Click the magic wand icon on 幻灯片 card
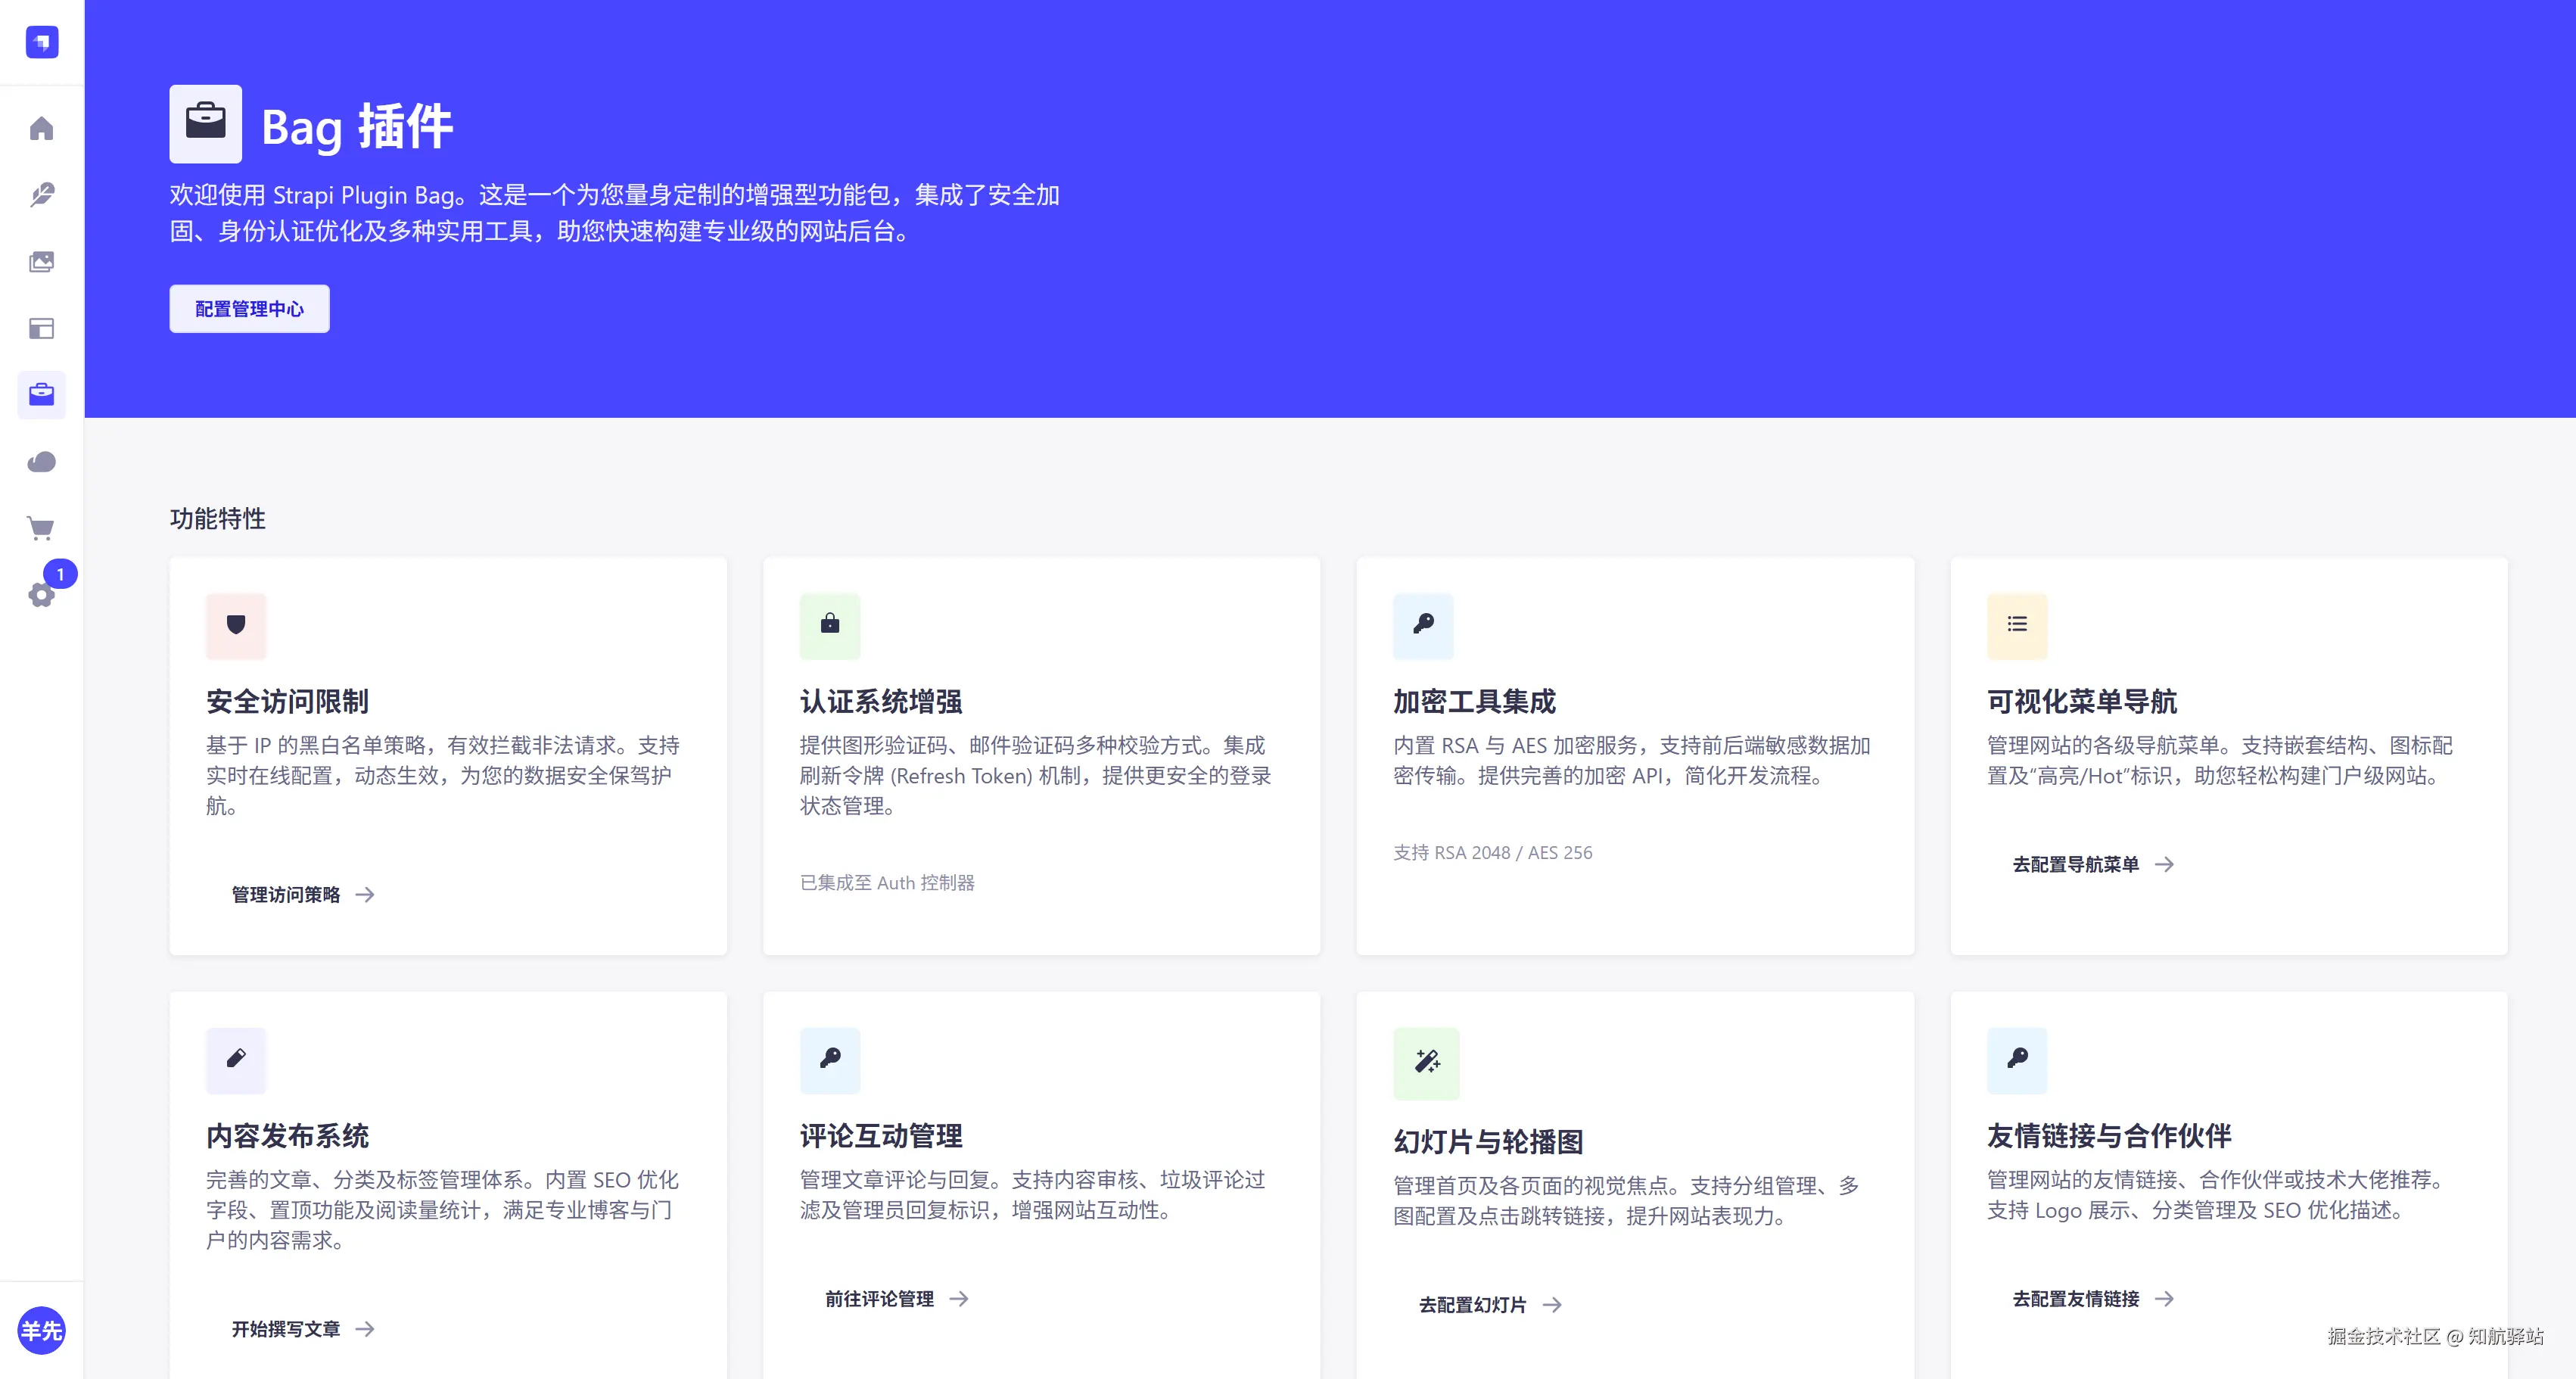 [x=1426, y=1062]
